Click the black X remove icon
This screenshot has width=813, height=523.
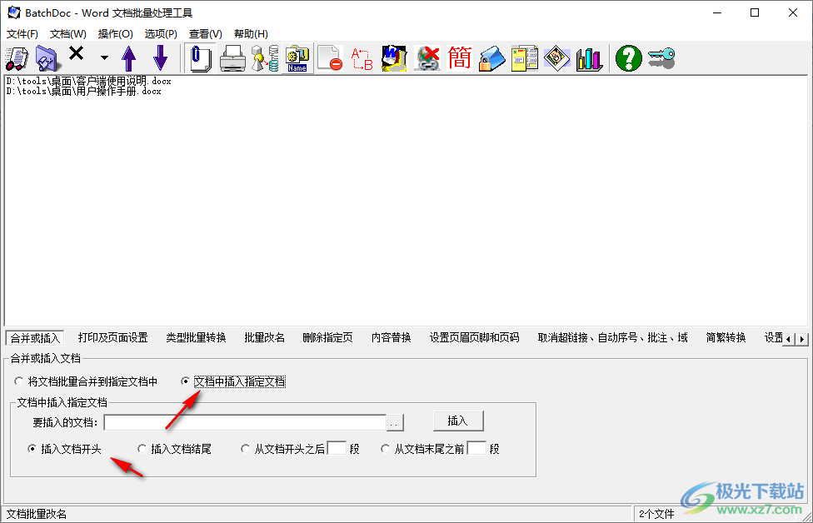77,53
